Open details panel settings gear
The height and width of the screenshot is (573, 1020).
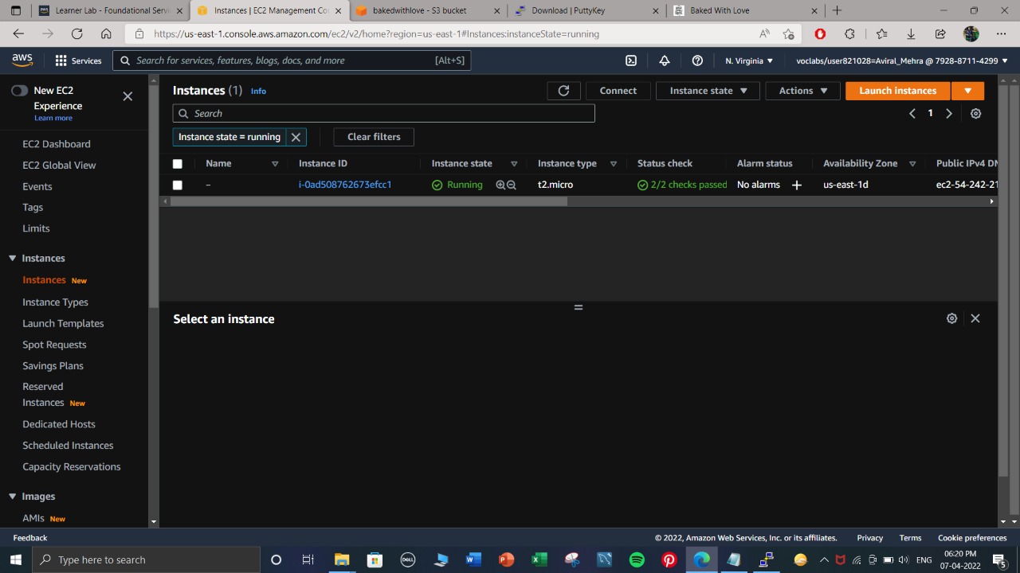(x=951, y=318)
